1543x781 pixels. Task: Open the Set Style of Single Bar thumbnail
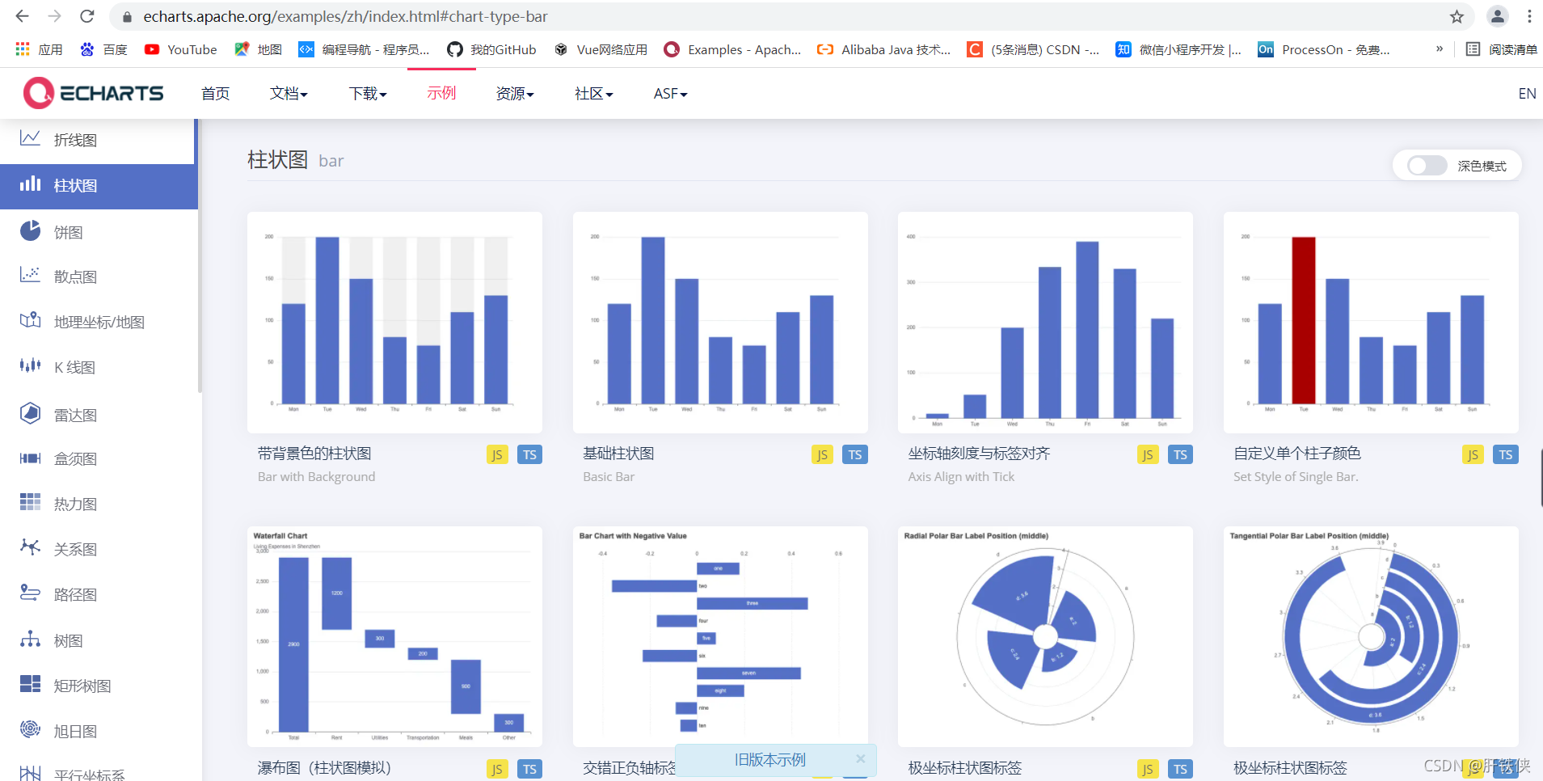point(1371,322)
